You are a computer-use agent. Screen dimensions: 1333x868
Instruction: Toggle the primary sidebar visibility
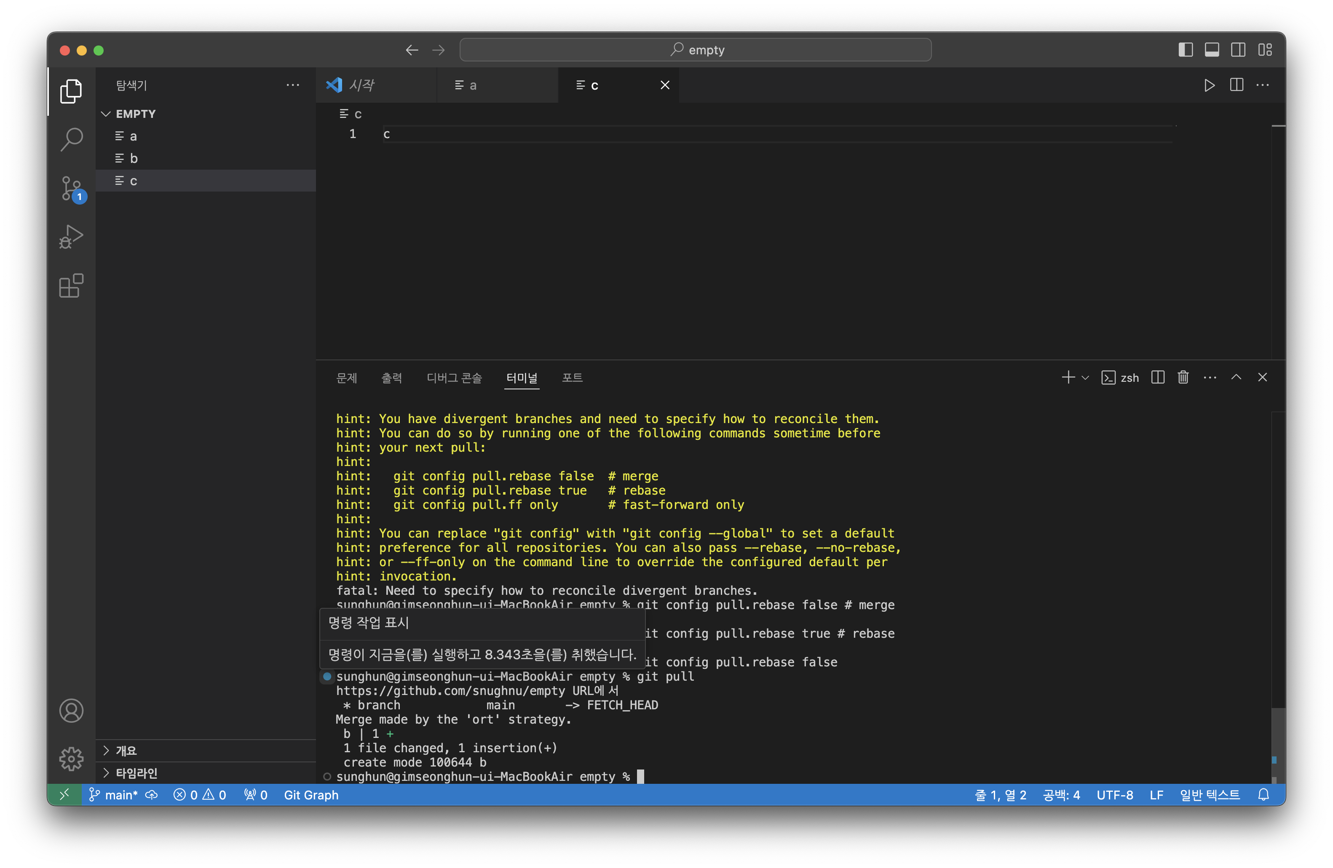click(x=1185, y=50)
